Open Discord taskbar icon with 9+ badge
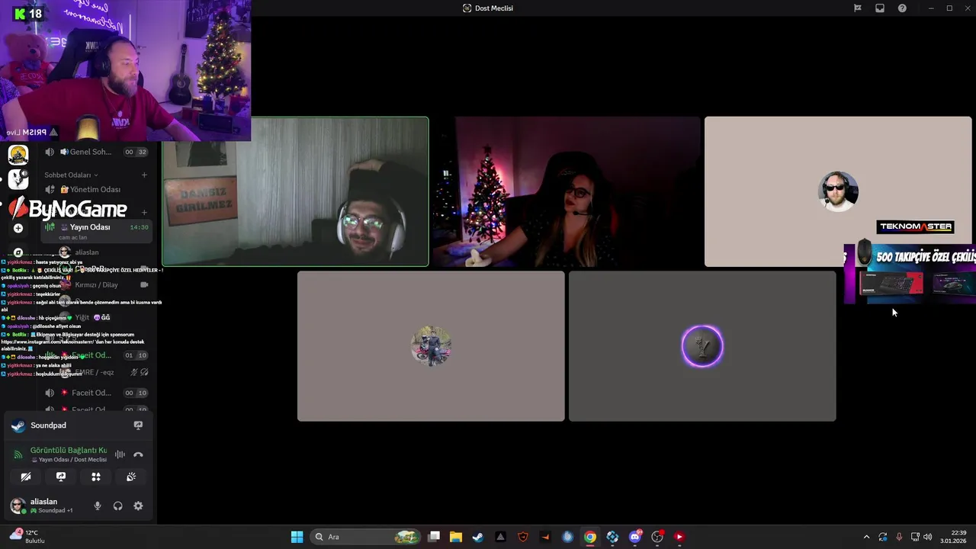 pyautogui.click(x=635, y=537)
